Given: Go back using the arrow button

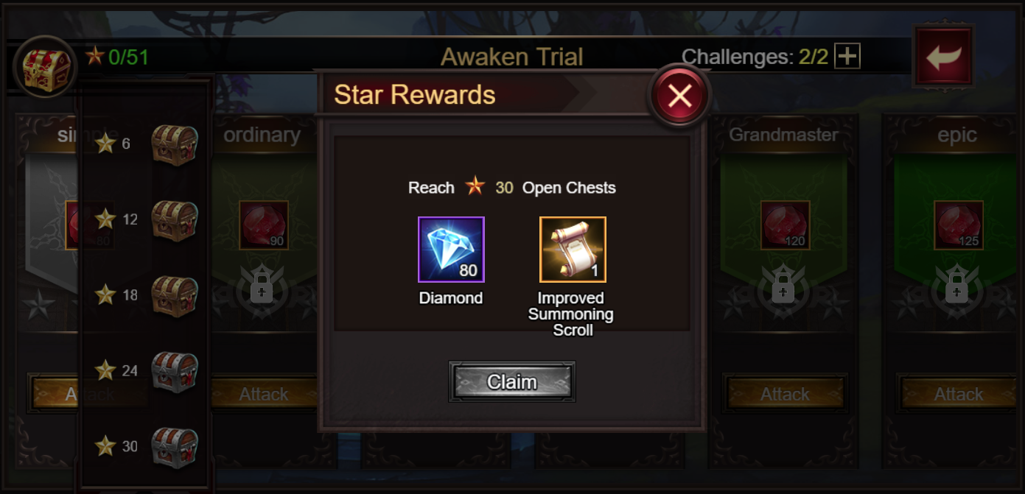Looking at the screenshot, I should point(944,57).
